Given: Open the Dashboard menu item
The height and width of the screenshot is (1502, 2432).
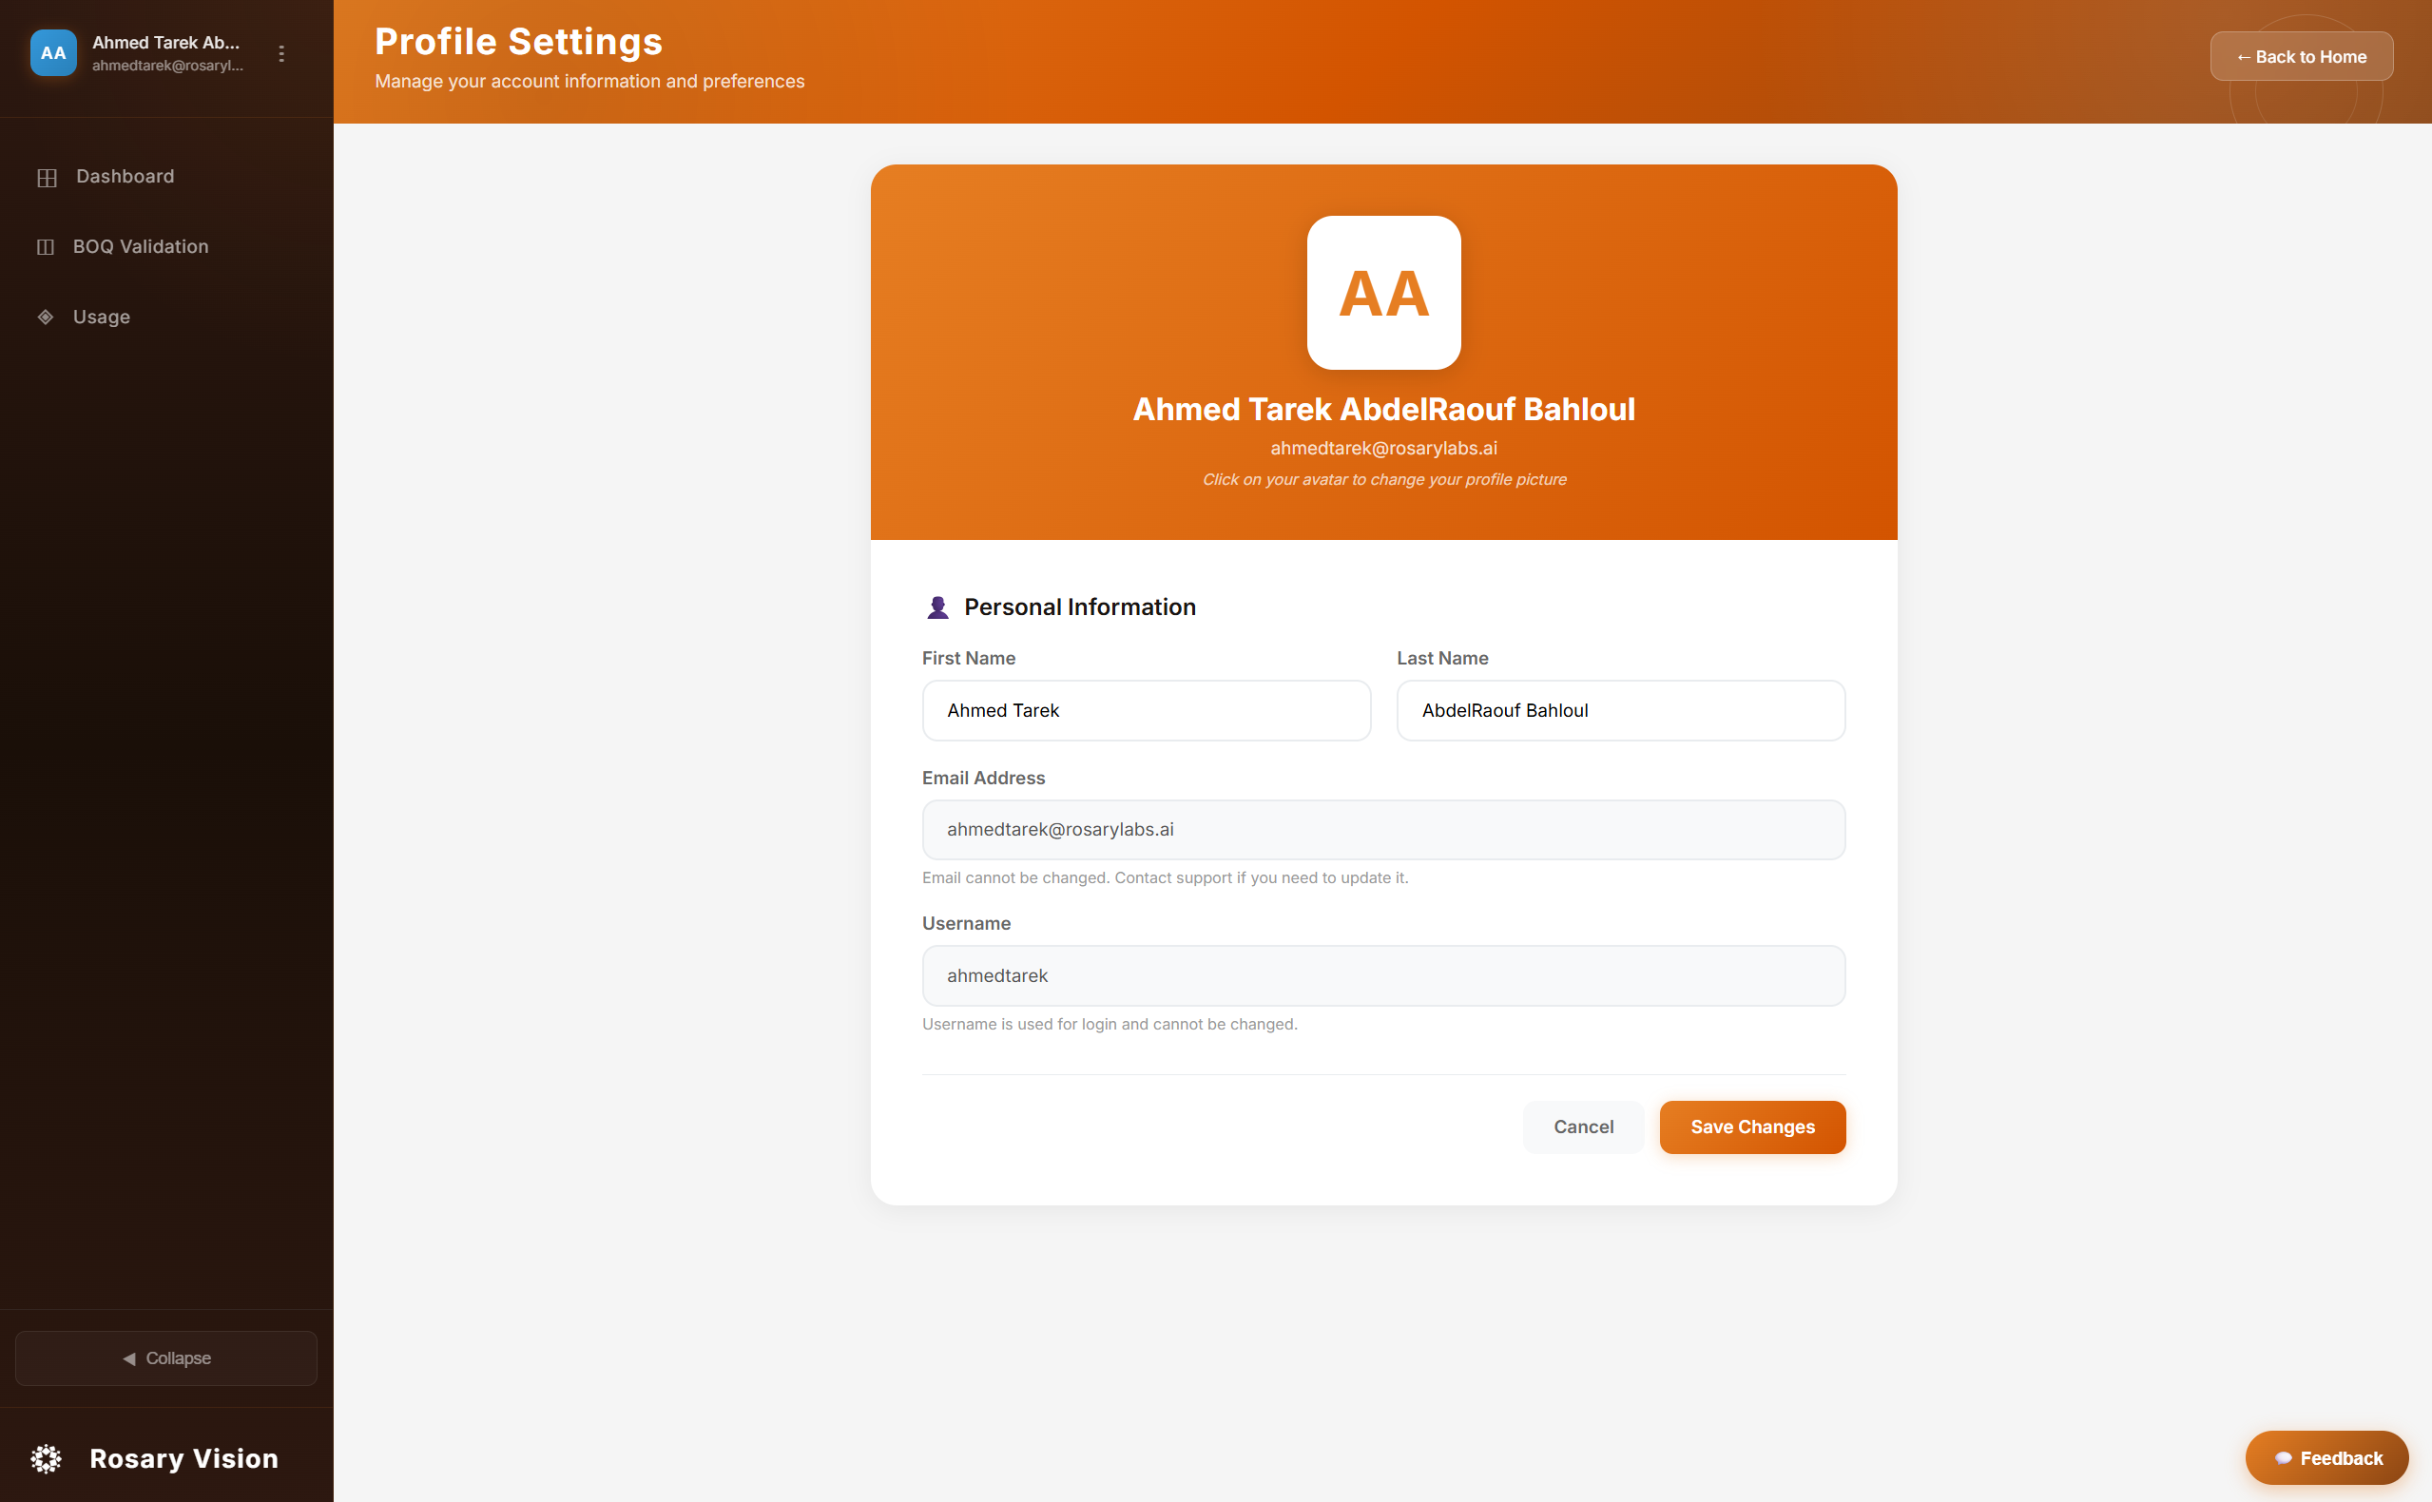Looking at the screenshot, I should 125,177.
